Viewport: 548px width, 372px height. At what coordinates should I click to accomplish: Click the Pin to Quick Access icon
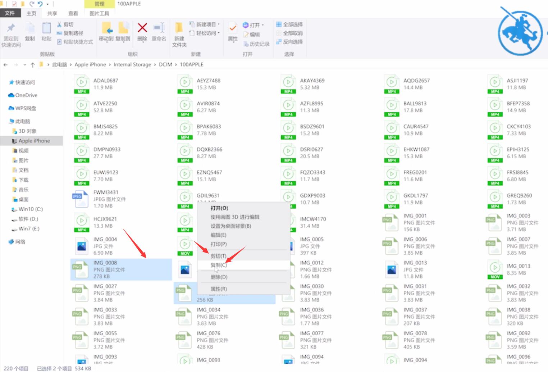(11, 28)
